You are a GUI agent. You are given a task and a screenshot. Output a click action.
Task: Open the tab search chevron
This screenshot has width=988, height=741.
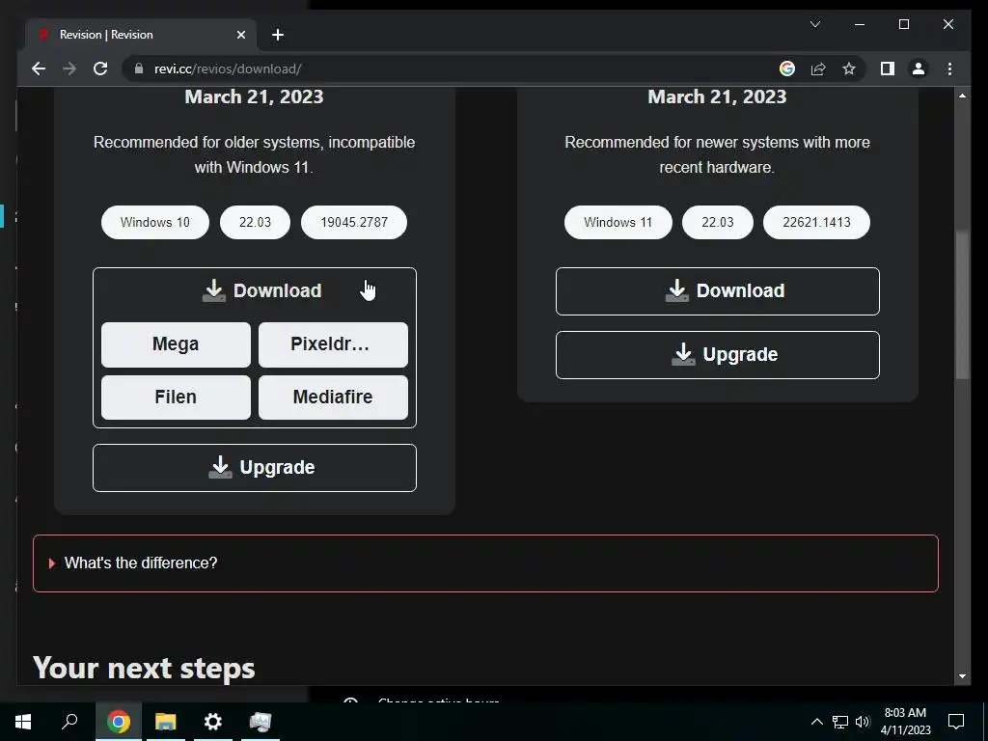pos(814,24)
